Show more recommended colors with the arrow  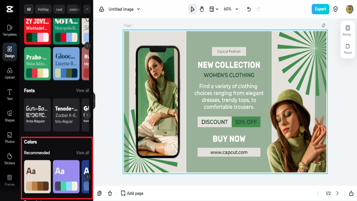pos(87,177)
